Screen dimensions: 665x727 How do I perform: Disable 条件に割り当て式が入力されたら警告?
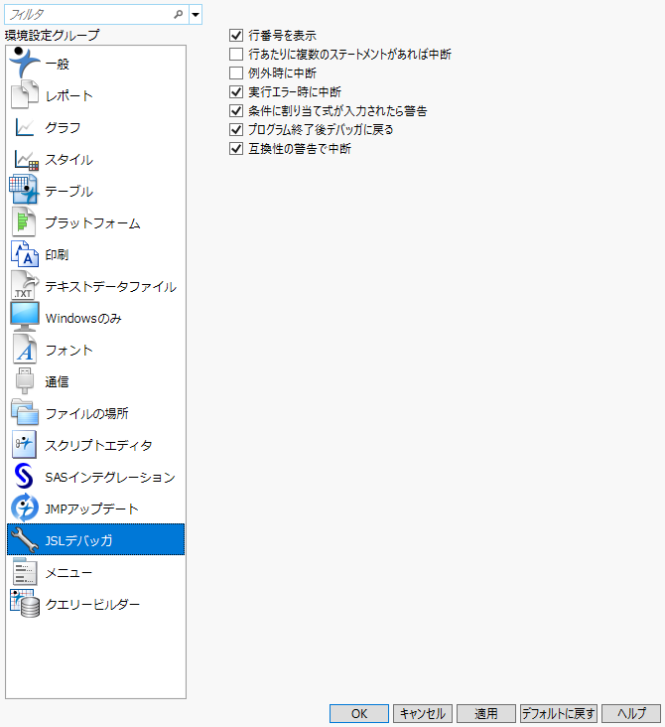[236, 110]
